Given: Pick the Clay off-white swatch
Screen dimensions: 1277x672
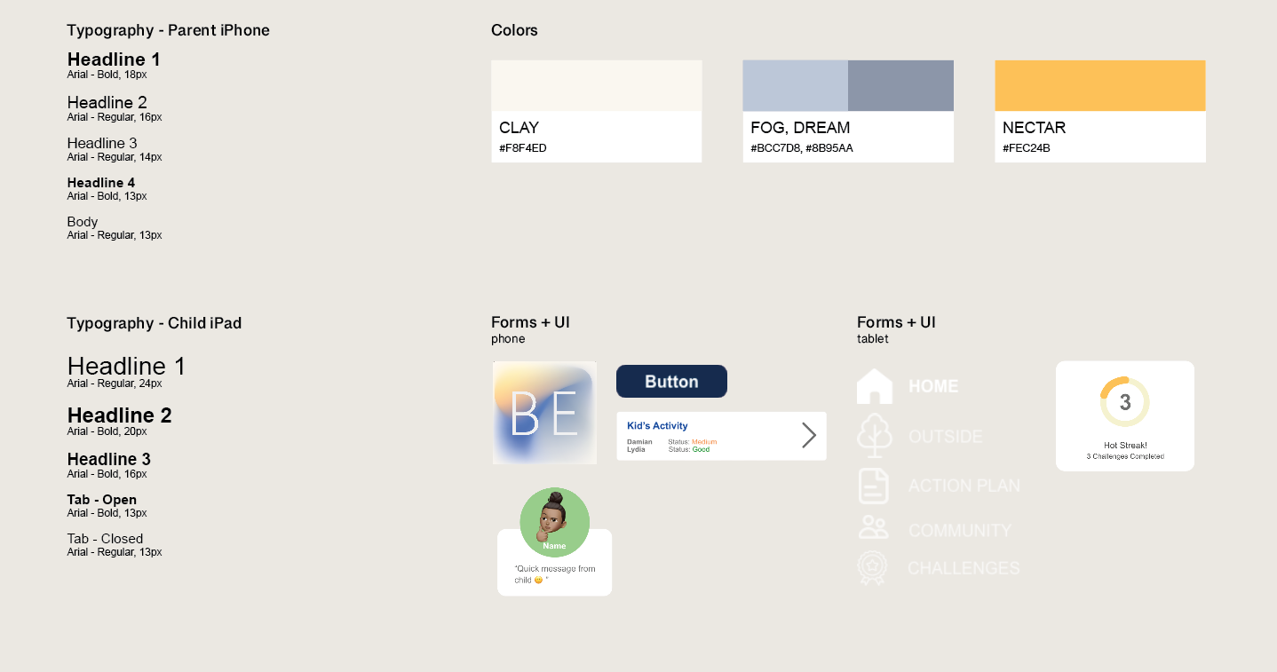Looking at the screenshot, I should tap(596, 86).
